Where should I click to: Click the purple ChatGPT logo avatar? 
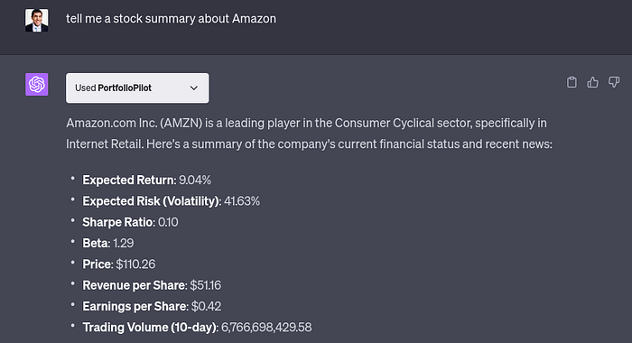[37, 84]
